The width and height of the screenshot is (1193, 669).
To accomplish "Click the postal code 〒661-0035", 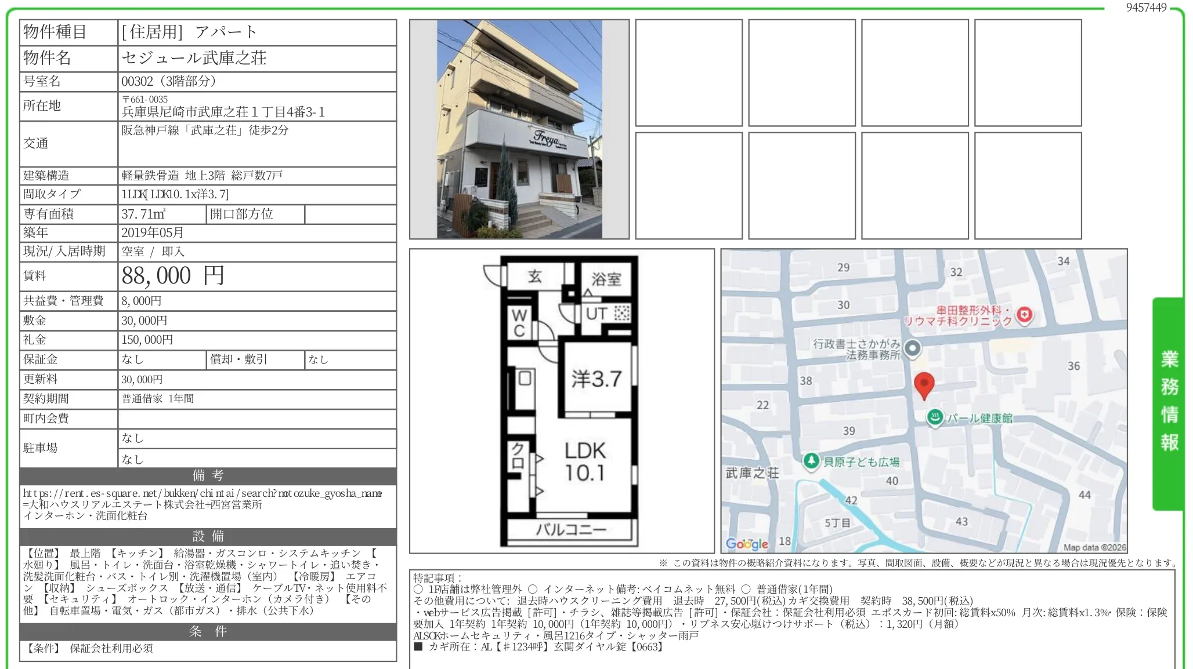I will click(x=144, y=99).
